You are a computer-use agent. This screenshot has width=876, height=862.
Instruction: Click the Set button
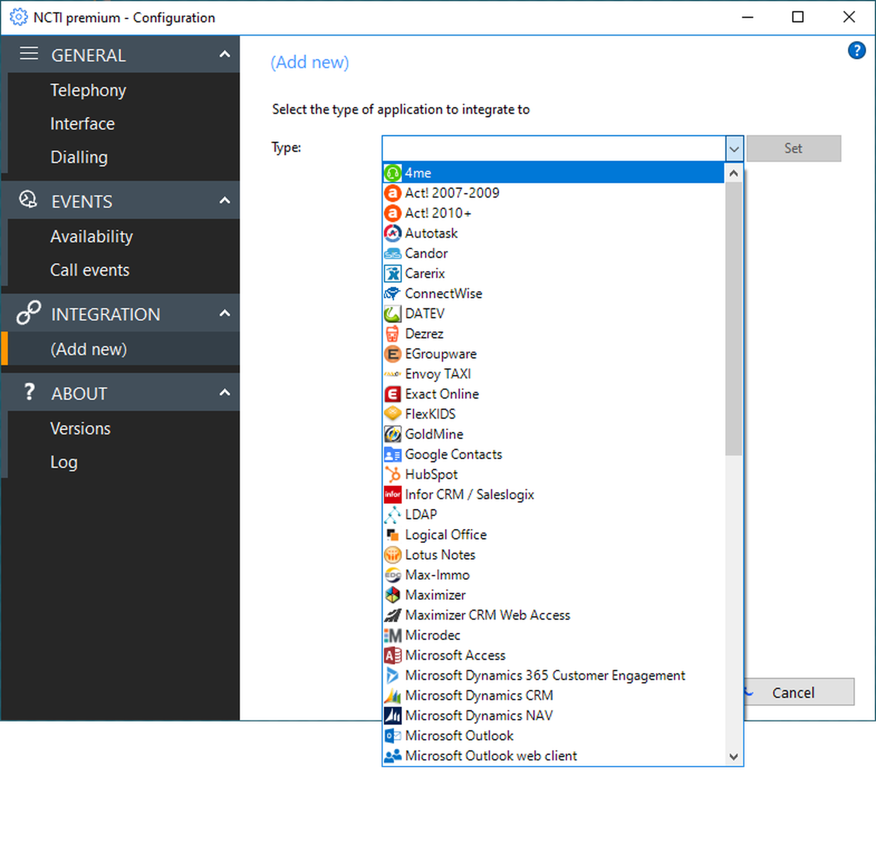[793, 149]
